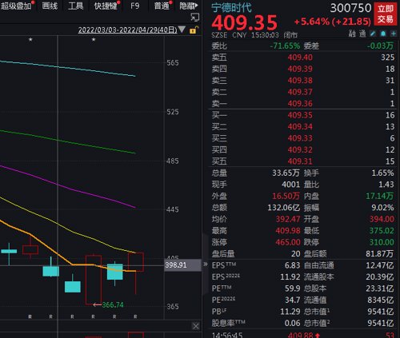The height and width of the screenshot is (338, 400).
Task: Click the first star event marker
Action: pyautogui.click(x=30, y=39)
